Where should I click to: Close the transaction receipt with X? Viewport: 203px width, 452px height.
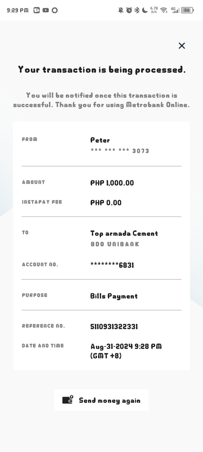[x=182, y=45]
